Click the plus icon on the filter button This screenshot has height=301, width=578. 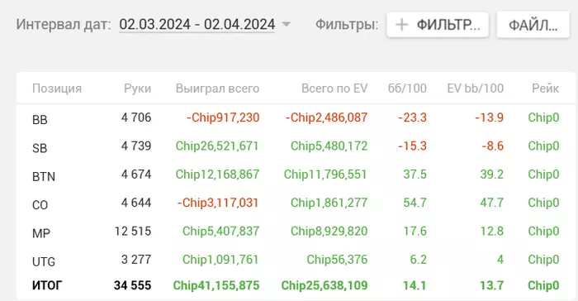pos(401,25)
